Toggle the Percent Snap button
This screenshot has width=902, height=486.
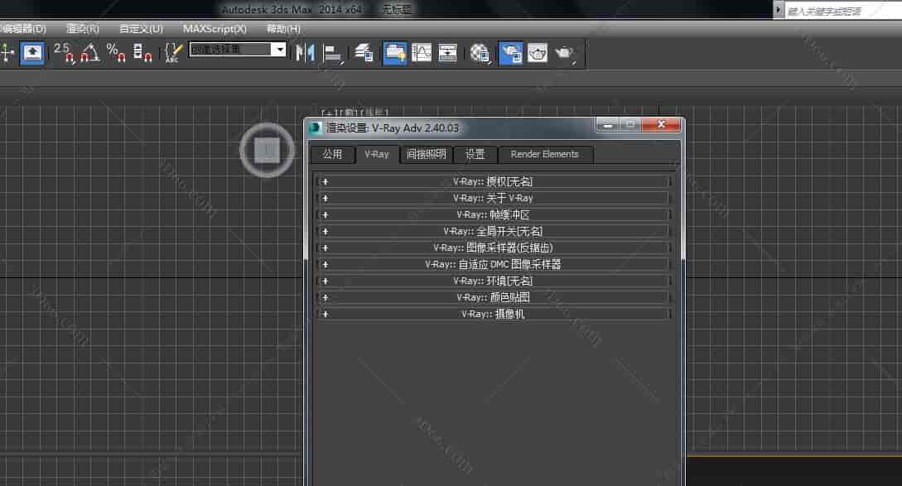pyautogui.click(x=116, y=53)
